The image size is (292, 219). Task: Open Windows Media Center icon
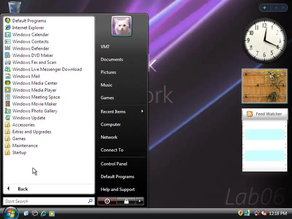[x=8, y=83]
